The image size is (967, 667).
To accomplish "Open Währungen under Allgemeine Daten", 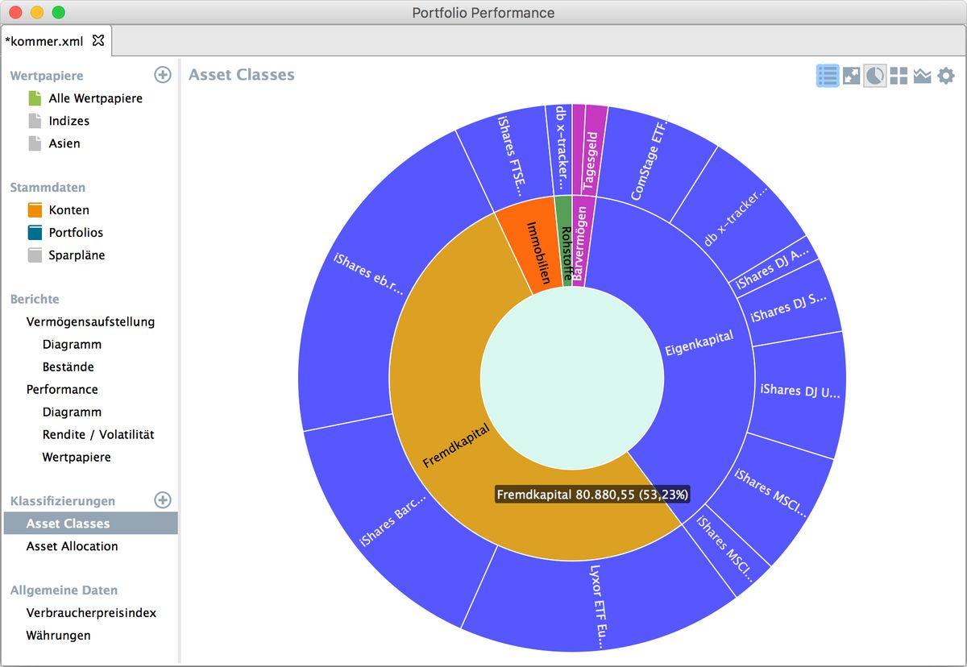I will [x=58, y=636].
